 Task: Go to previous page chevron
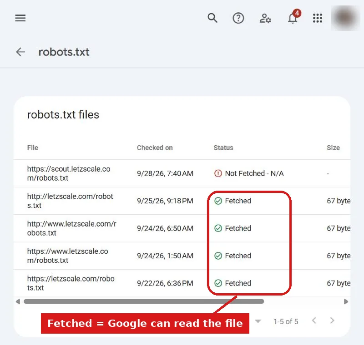(314, 320)
